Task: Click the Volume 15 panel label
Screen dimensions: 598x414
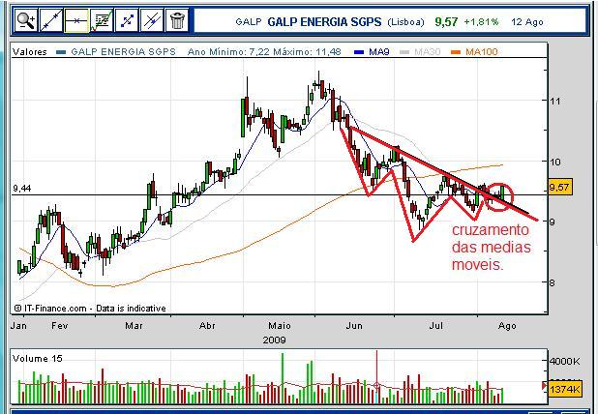Action: pos(38,358)
